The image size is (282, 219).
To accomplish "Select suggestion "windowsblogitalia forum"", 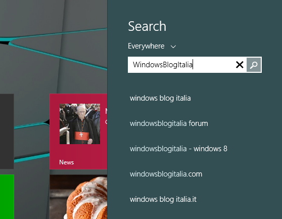I will tap(169, 123).
